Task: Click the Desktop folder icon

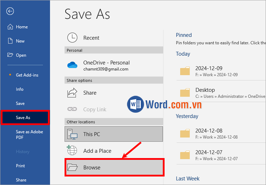Action: point(185,92)
